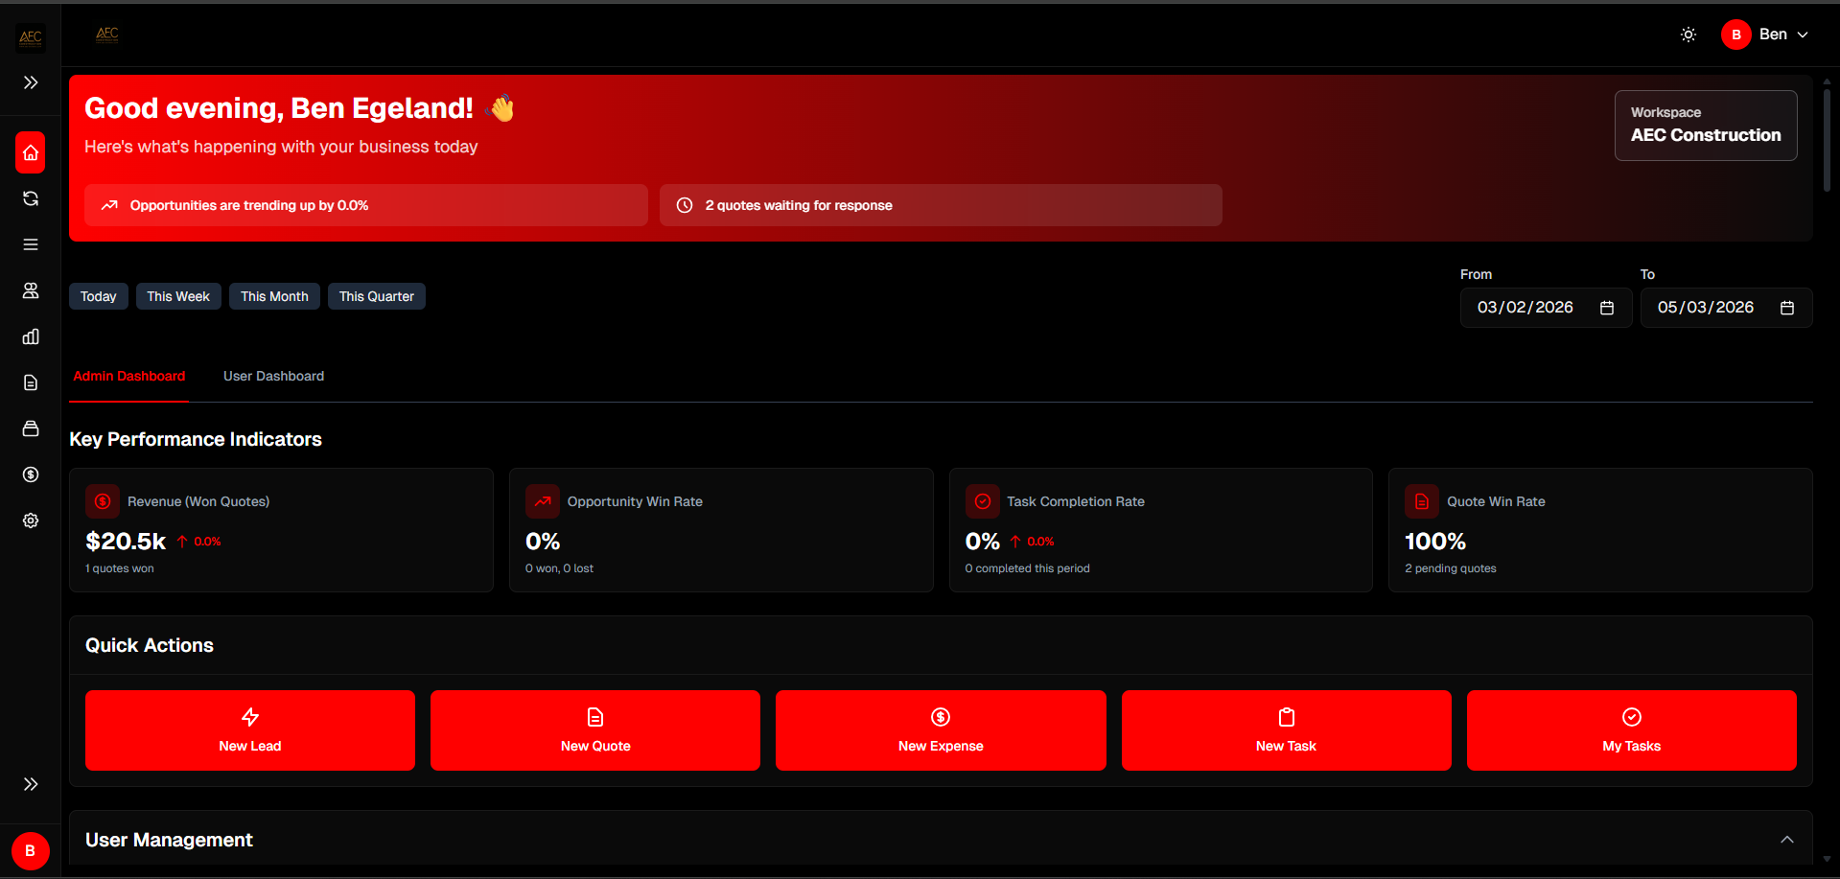Screen dimensions: 1840x879
Task: Click the $20.5k revenue value
Action: pyautogui.click(x=126, y=542)
